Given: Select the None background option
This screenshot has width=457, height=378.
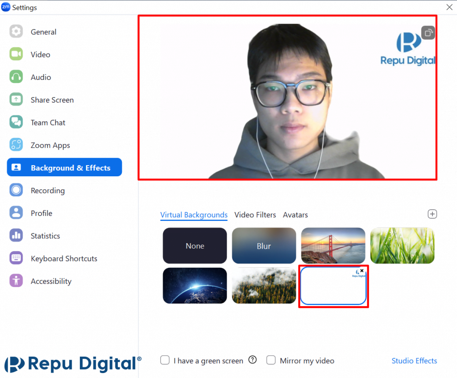Looking at the screenshot, I should 195,245.
